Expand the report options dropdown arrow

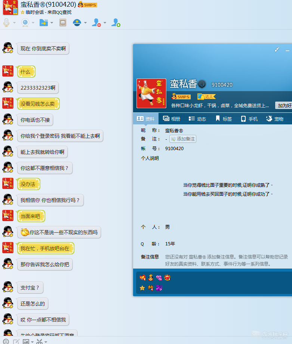point(85,22)
